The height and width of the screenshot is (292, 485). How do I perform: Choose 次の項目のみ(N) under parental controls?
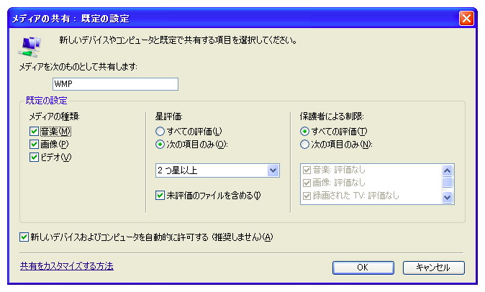304,144
